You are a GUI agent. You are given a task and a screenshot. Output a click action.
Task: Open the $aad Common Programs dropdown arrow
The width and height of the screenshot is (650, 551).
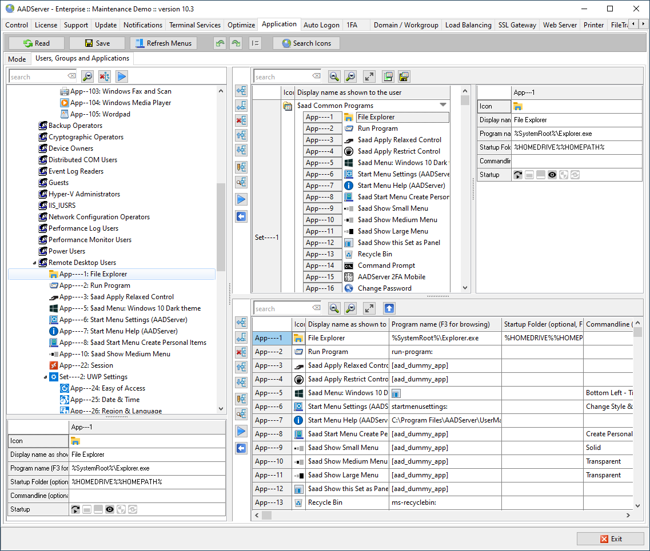[443, 105]
